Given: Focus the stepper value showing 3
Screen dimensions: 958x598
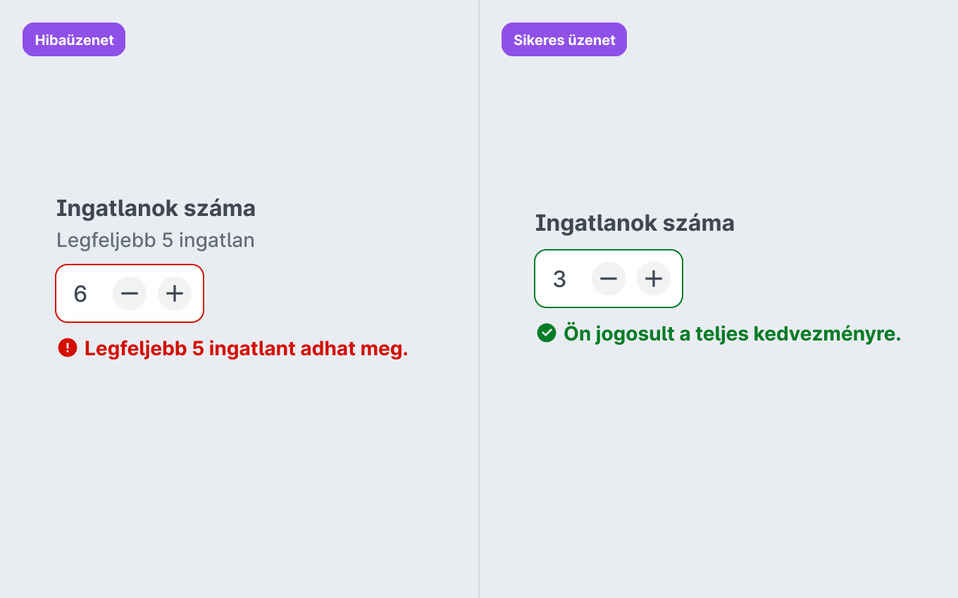Looking at the screenshot, I should (559, 279).
